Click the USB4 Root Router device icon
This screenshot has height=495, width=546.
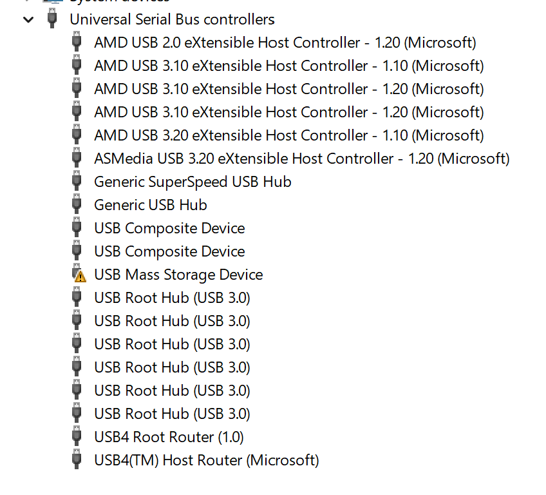pos(77,437)
